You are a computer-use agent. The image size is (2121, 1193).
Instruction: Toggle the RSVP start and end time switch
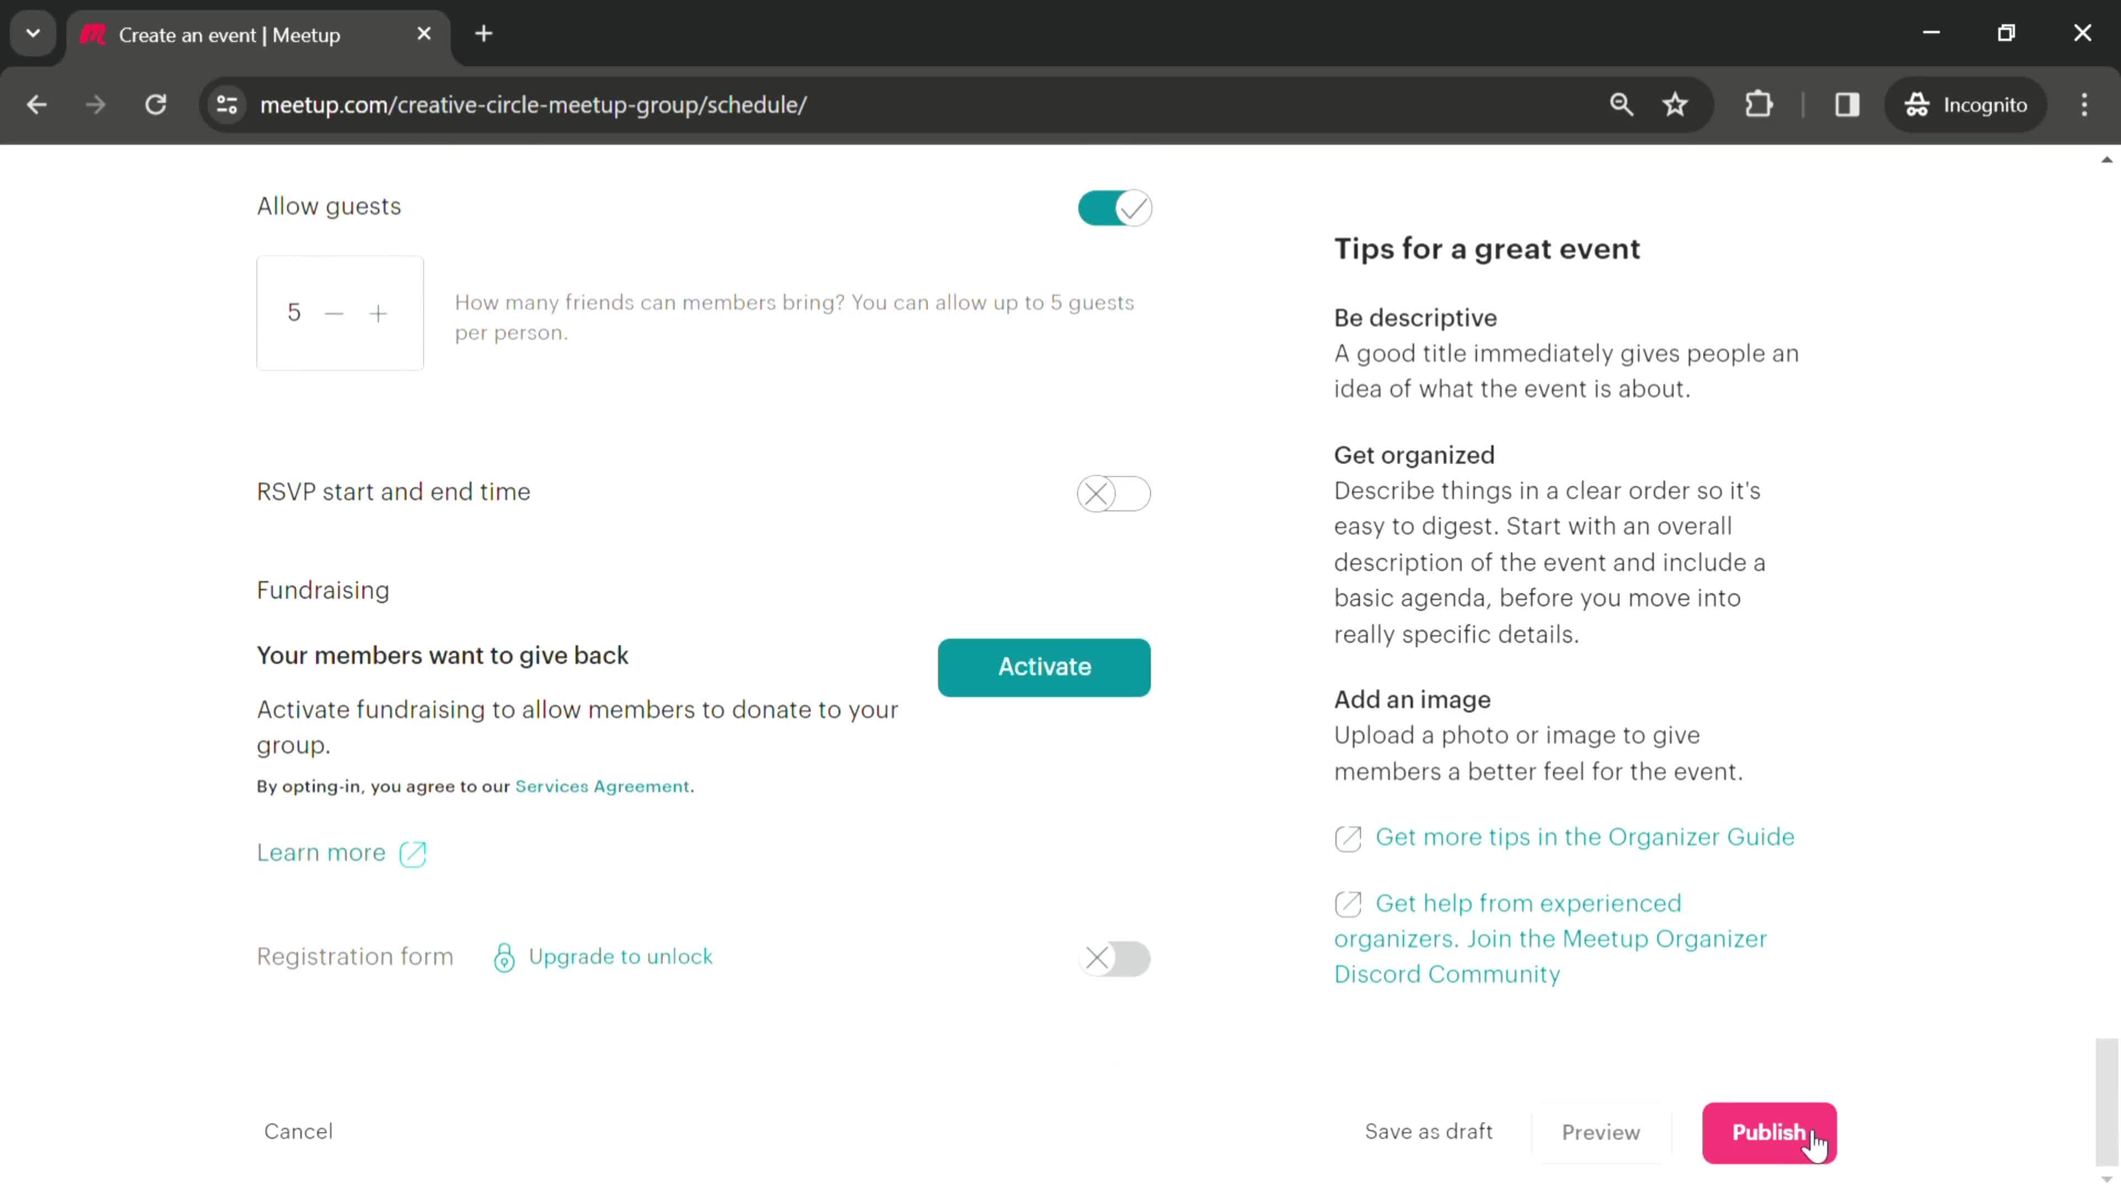[x=1115, y=492]
